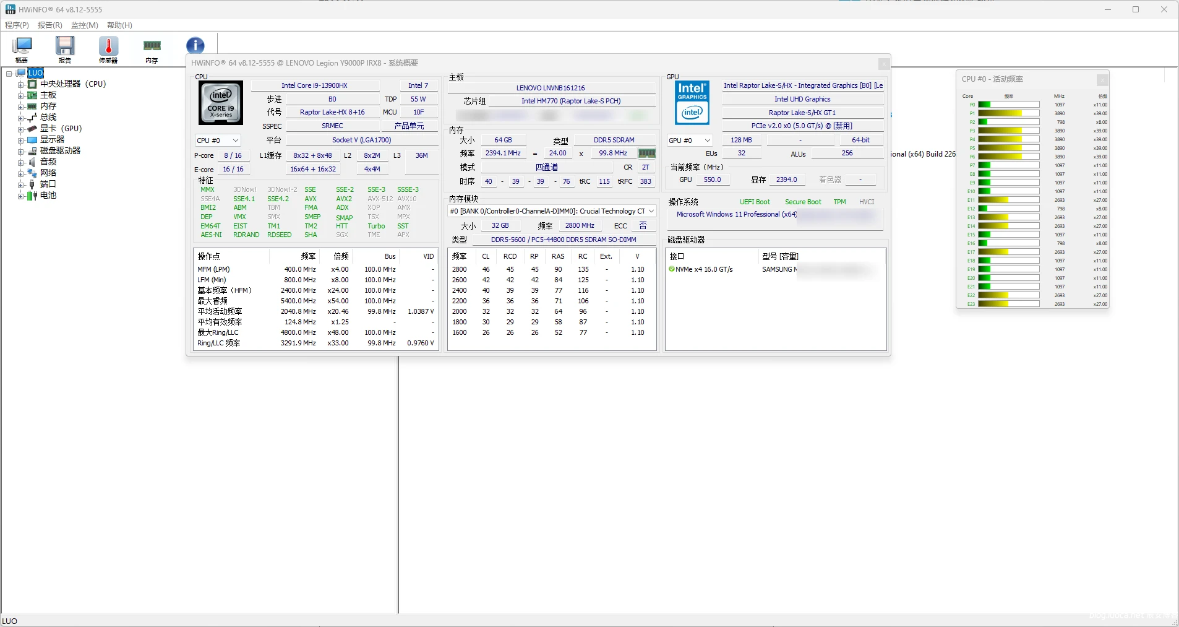
Task: Click the Report (报告) floppy disk icon
Action: coord(65,49)
